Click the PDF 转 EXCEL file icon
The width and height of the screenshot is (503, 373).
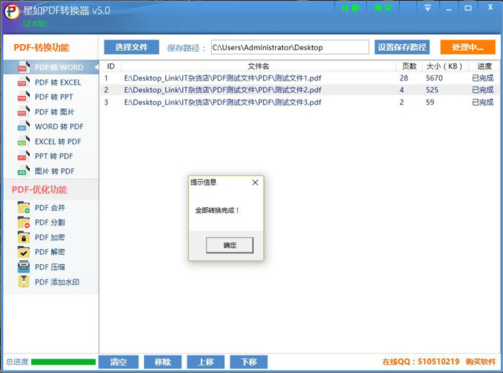pos(24,81)
